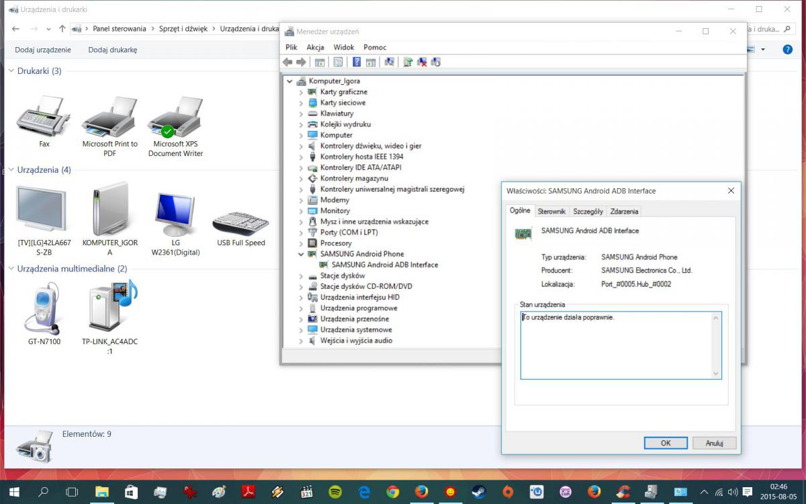Viewport: 806px width, 504px height.
Task: Open the taskbar search magnifier
Action: coord(43,492)
